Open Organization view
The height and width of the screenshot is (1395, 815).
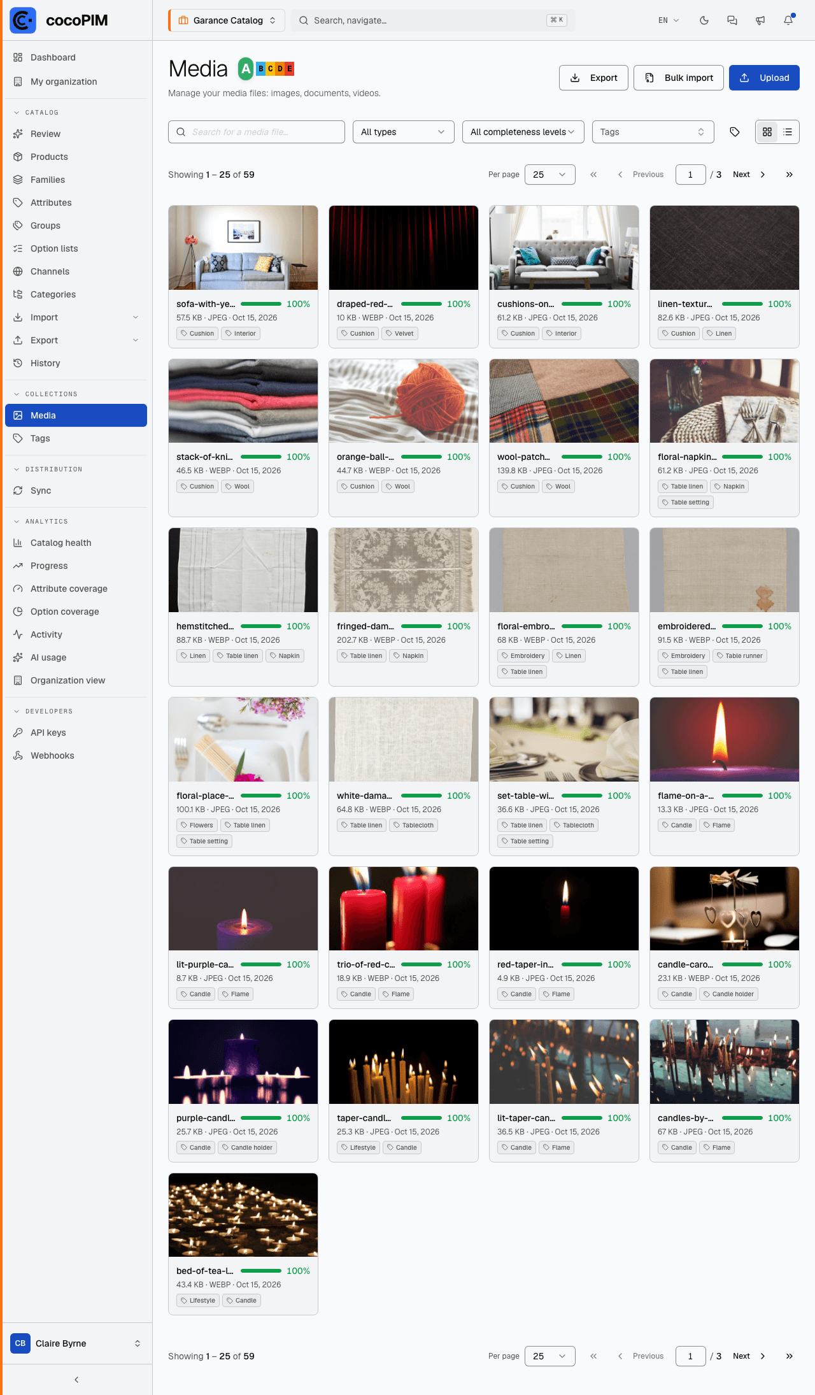pos(76,680)
